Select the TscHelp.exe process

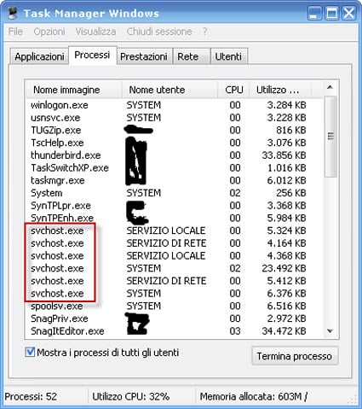(174, 143)
